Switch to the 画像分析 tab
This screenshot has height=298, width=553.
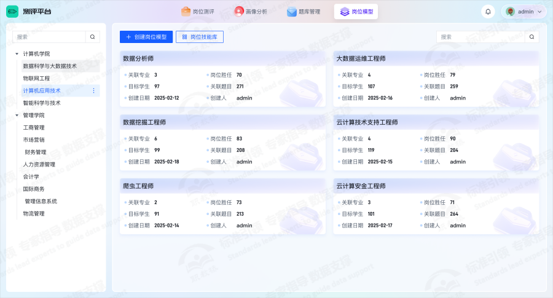click(251, 12)
